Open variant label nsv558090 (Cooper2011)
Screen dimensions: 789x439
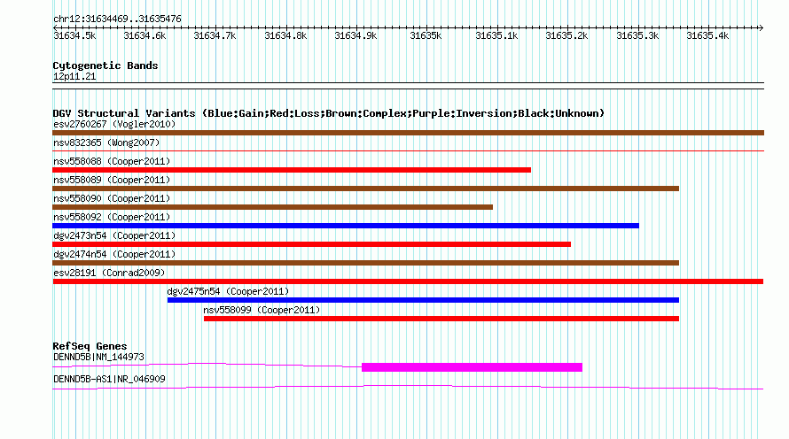[x=112, y=198]
